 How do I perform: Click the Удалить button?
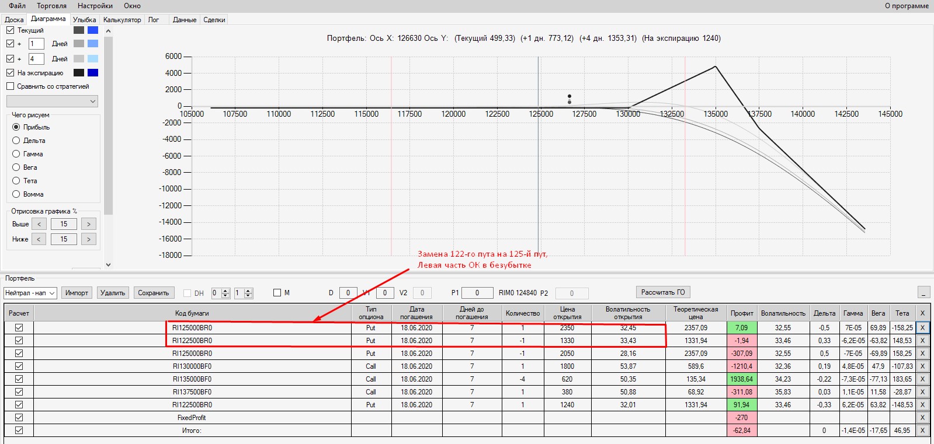[x=113, y=293]
